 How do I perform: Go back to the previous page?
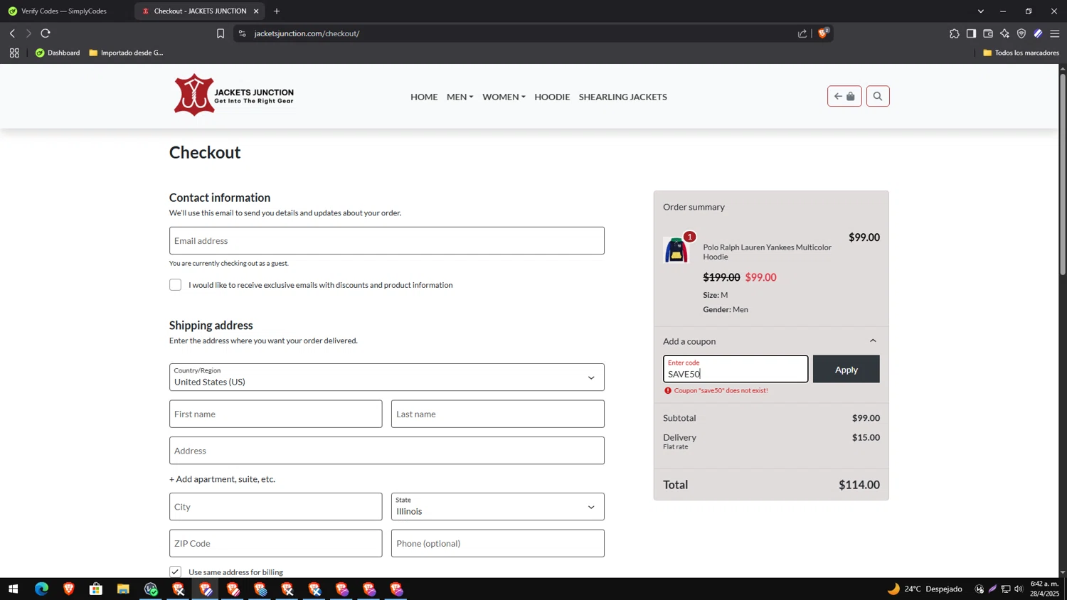coord(12,33)
